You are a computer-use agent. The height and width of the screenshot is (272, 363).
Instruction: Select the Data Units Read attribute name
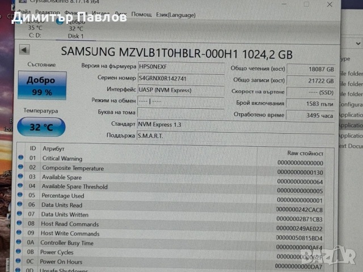click(62, 205)
